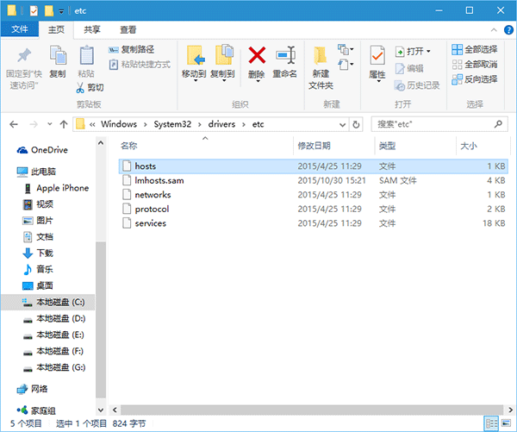Open the Copy to folder menu

tap(223, 63)
